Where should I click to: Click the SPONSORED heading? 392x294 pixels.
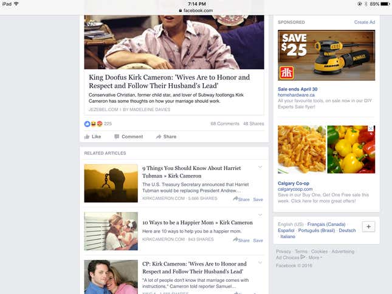[x=291, y=22]
